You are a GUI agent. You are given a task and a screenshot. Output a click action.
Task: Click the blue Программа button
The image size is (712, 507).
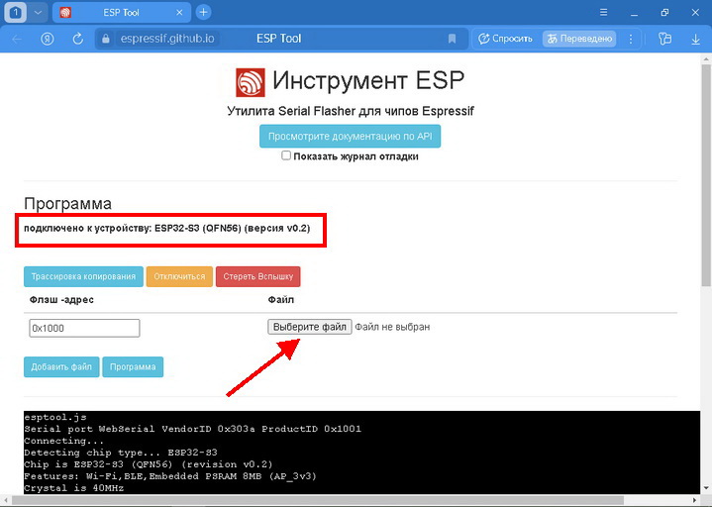(133, 366)
